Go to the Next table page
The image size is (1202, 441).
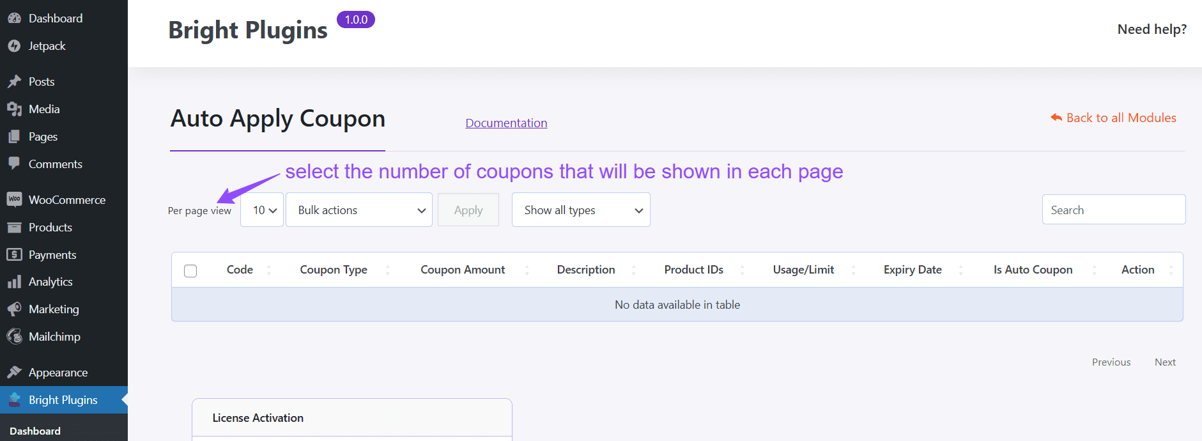[1165, 362]
